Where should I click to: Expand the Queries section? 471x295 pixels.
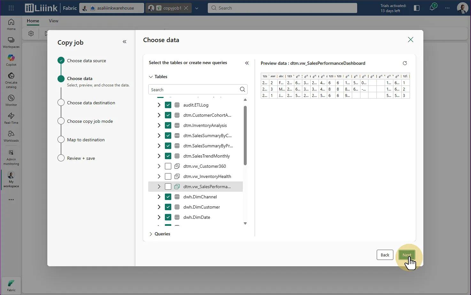[151, 234]
